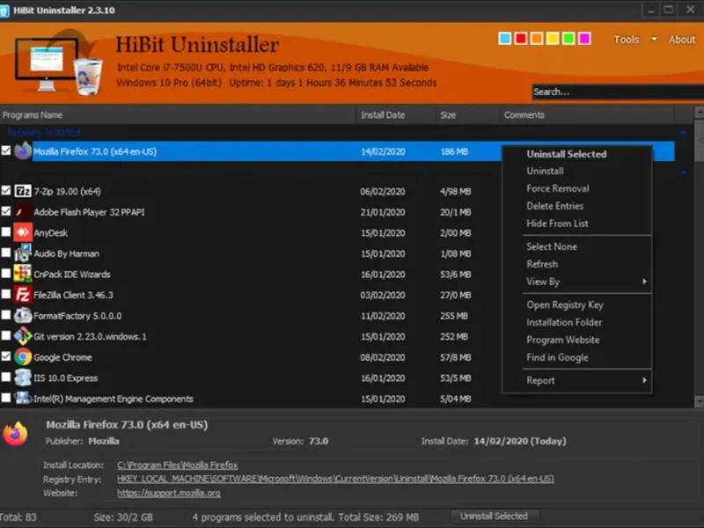Click the Git program icon
Screen dimensions: 704x528
point(23,336)
